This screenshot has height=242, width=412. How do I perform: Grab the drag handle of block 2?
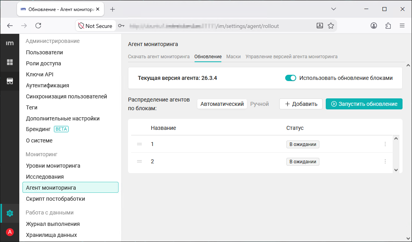139,161
